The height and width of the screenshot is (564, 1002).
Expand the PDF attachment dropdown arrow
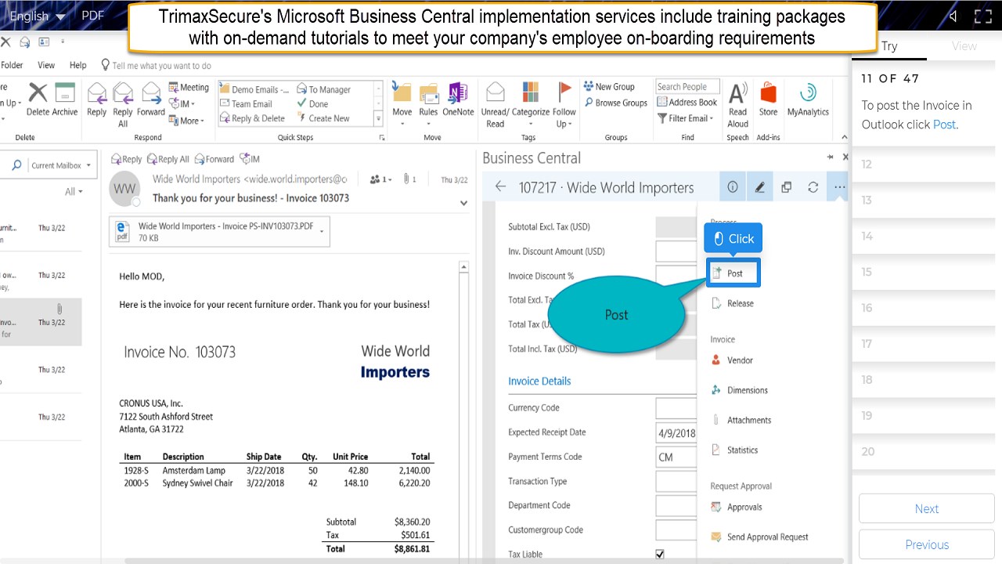321,231
